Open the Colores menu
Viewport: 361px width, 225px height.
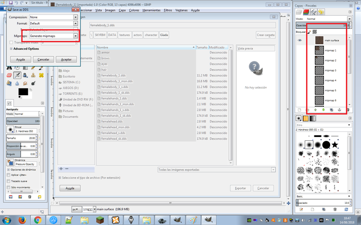(134, 11)
